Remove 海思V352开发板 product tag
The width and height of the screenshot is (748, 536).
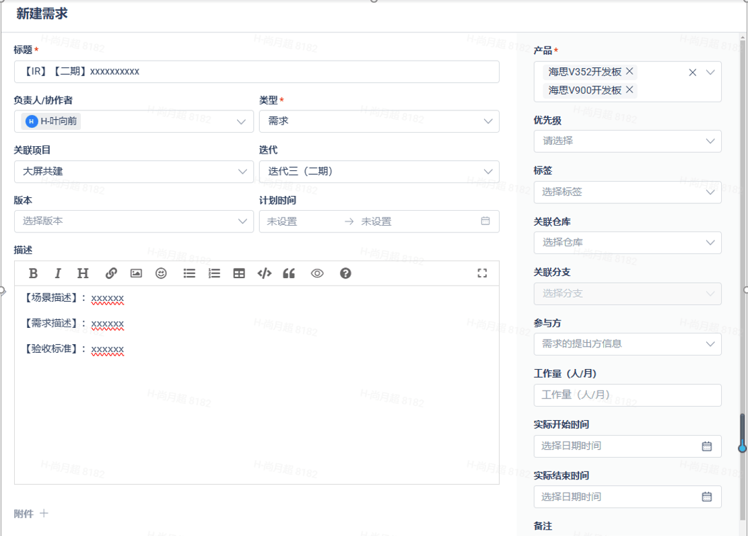click(630, 71)
